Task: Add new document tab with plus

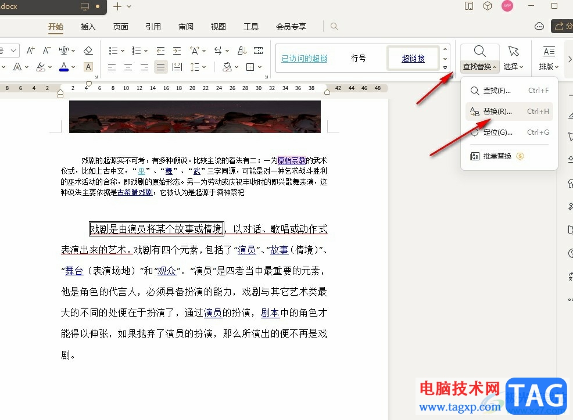Action: [117, 6]
